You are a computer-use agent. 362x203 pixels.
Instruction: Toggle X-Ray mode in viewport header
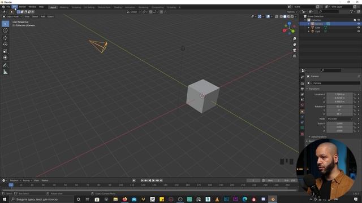click(x=277, y=16)
